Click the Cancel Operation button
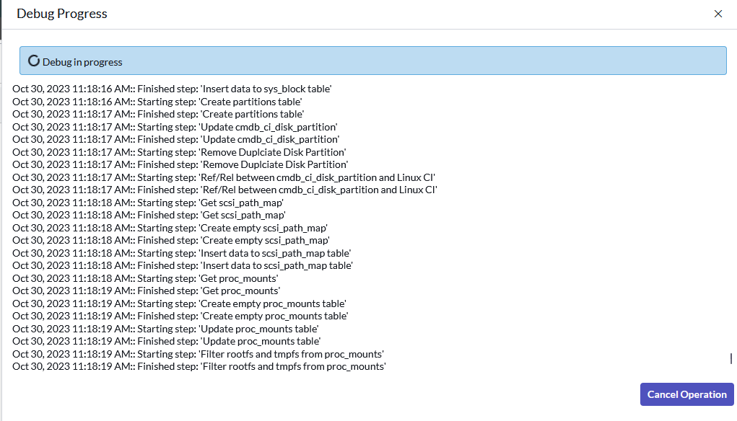Viewport: 737px width, 421px height. point(686,394)
